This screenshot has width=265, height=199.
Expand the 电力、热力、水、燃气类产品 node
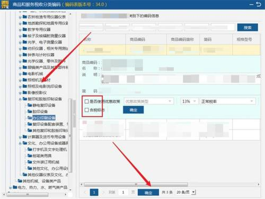[x=11, y=187]
